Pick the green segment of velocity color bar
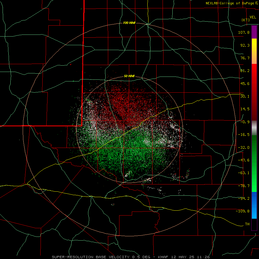Screen dimensions: 259x259 click(x=254, y=163)
